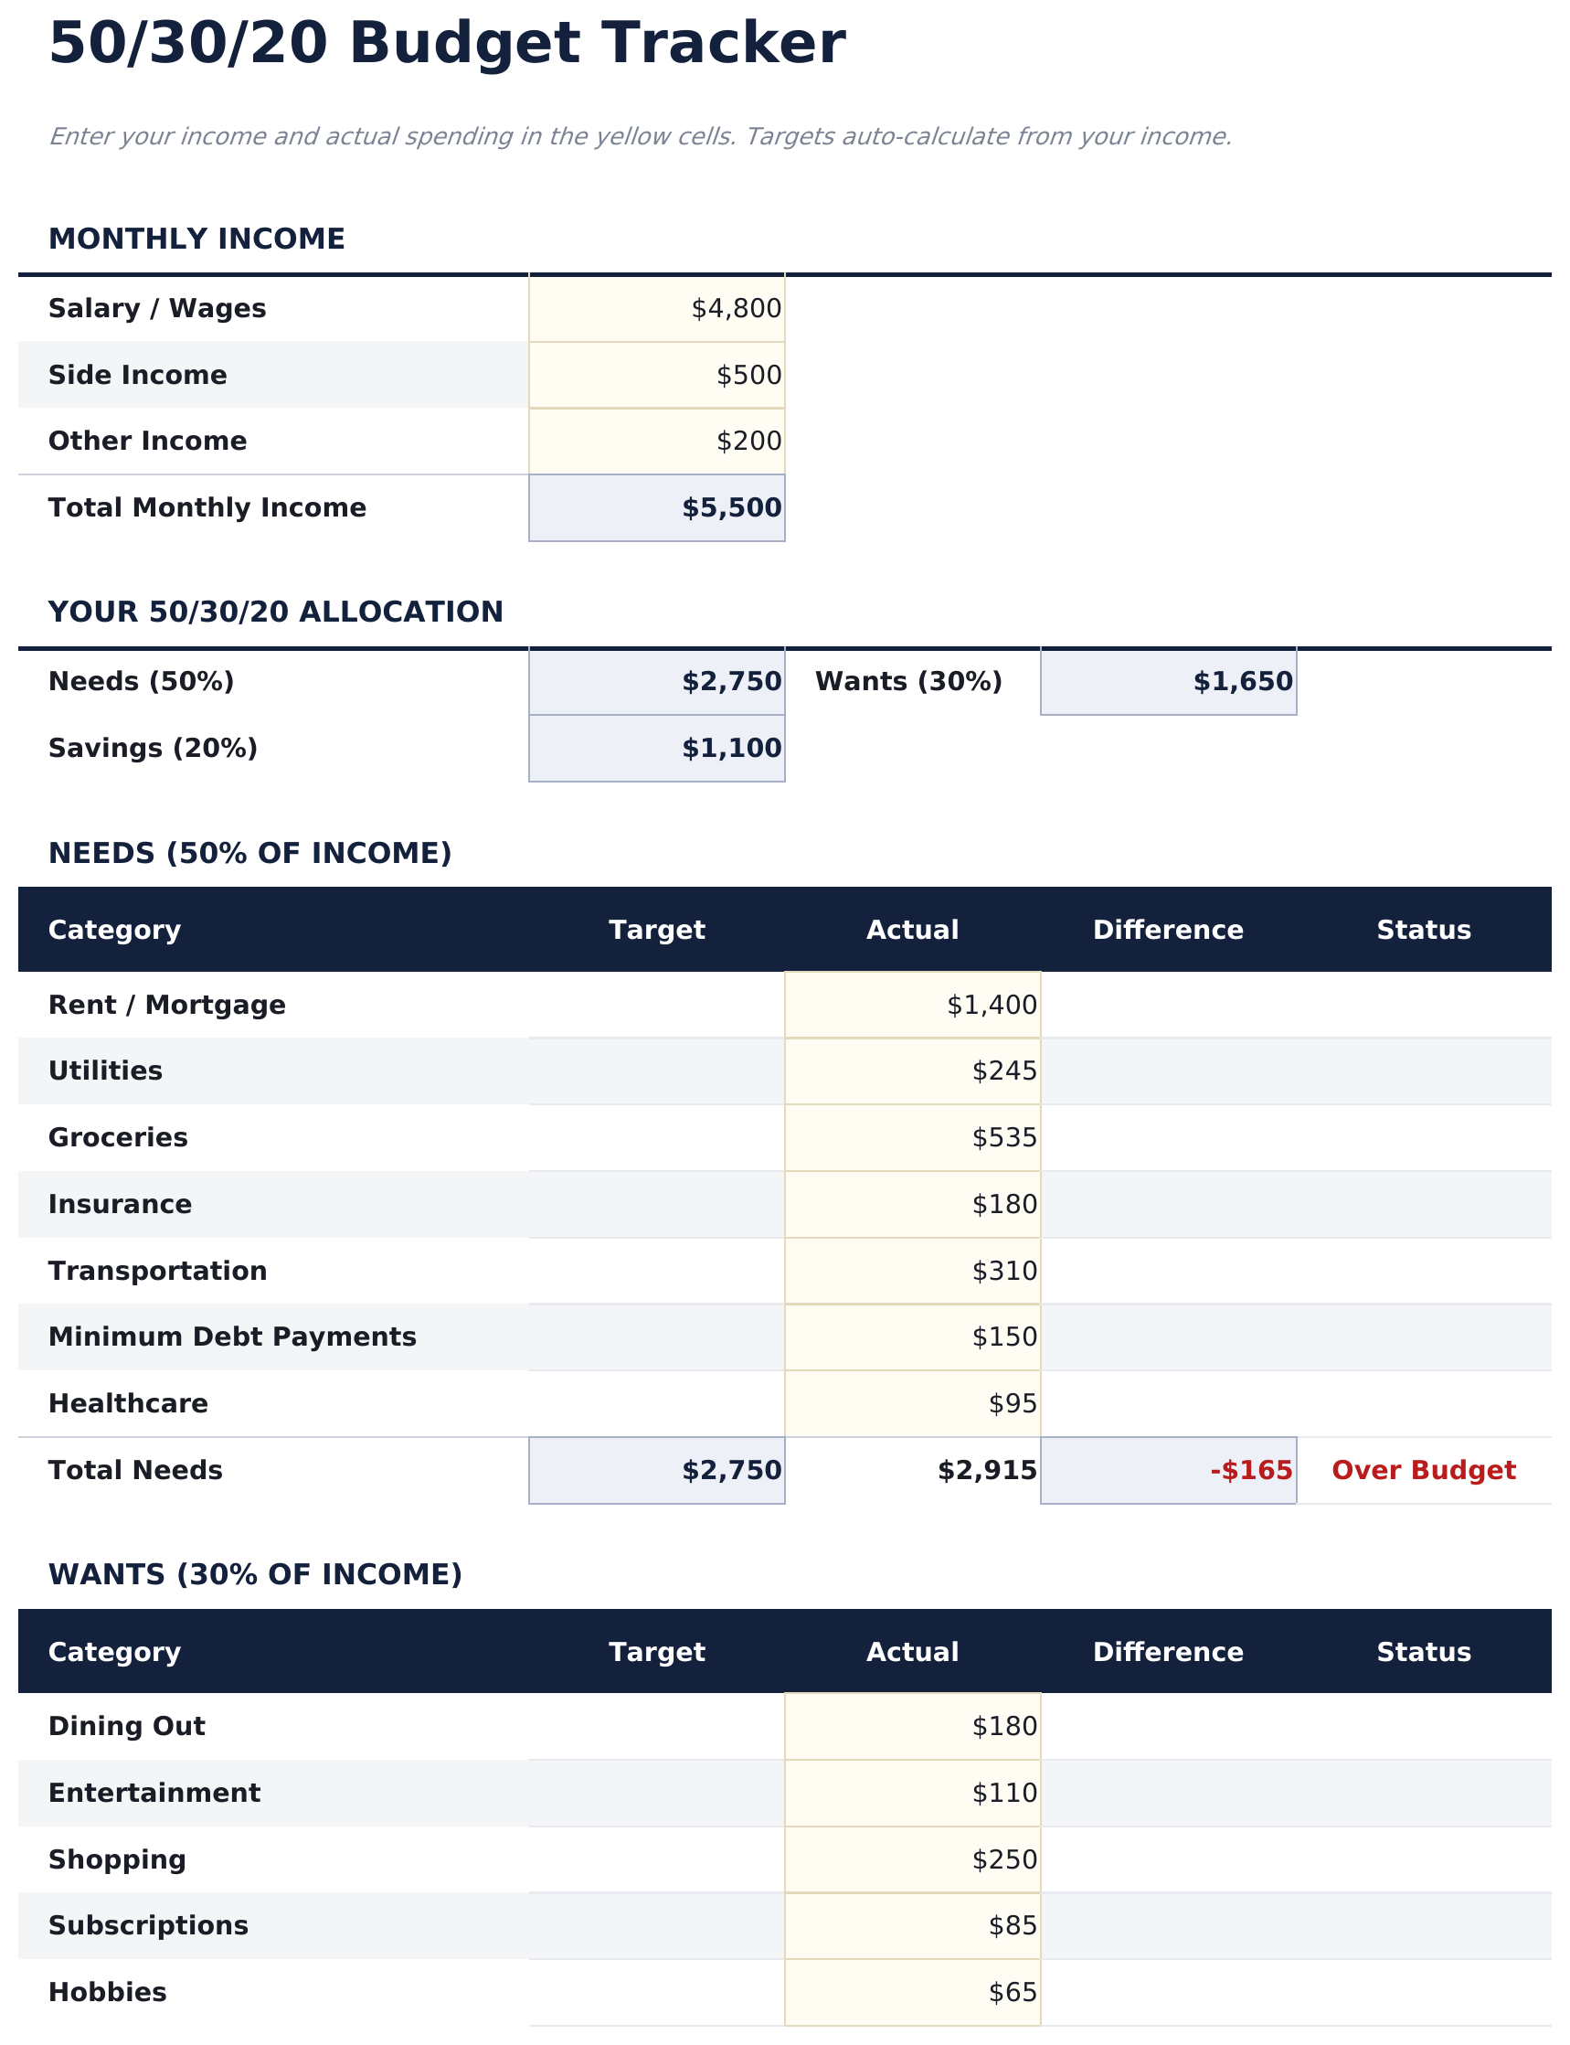This screenshot has height=2045, width=1570.
Task: Click the Utilities actual $245 cell
Action: coord(912,1071)
